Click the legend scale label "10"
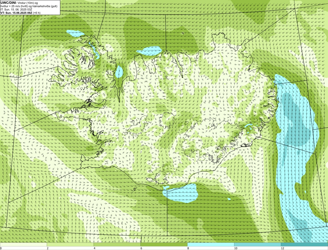The width and height of the screenshot is (328, 250). (x=235, y=248)
